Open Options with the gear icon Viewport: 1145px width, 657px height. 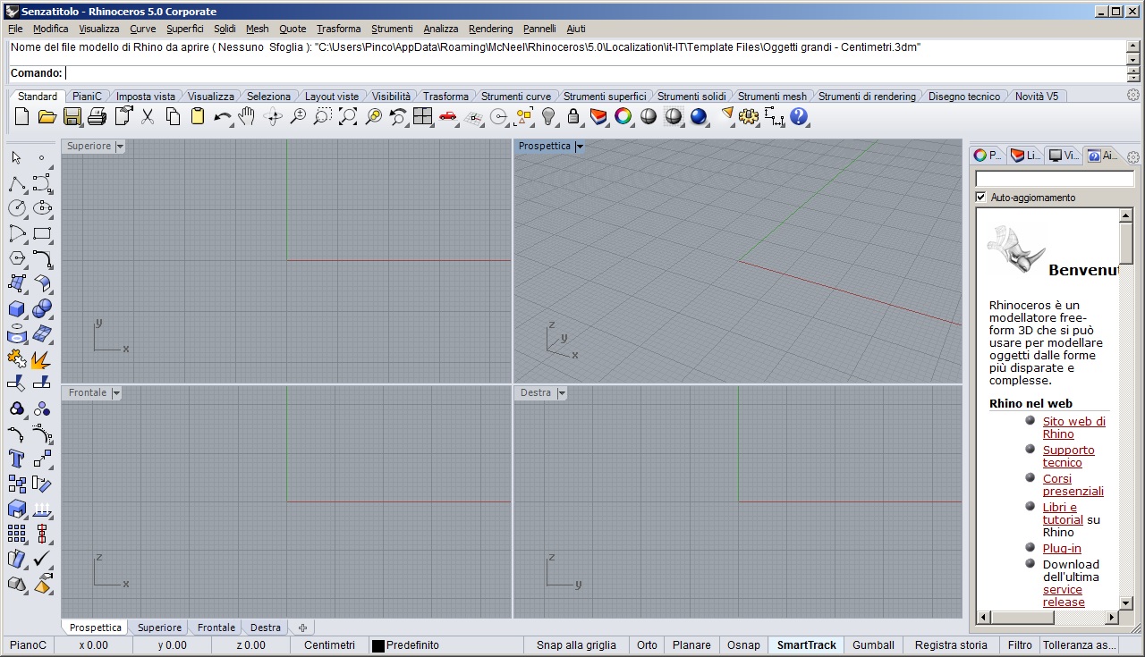(x=749, y=116)
